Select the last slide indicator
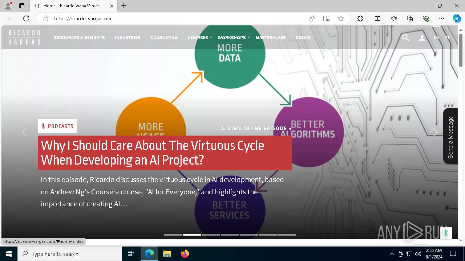 point(287,235)
